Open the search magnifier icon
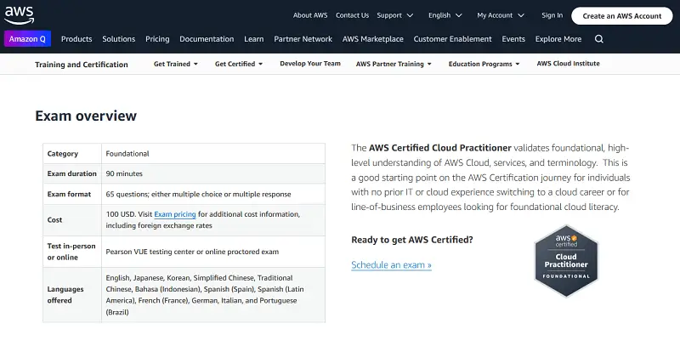 [x=599, y=39]
